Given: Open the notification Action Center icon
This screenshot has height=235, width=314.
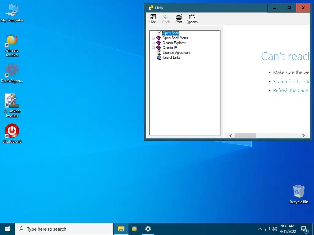Looking at the screenshot, I should tap(304, 229).
